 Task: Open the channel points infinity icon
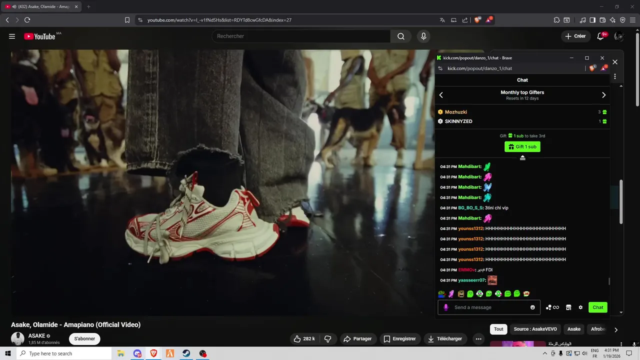[x=552, y=307]
